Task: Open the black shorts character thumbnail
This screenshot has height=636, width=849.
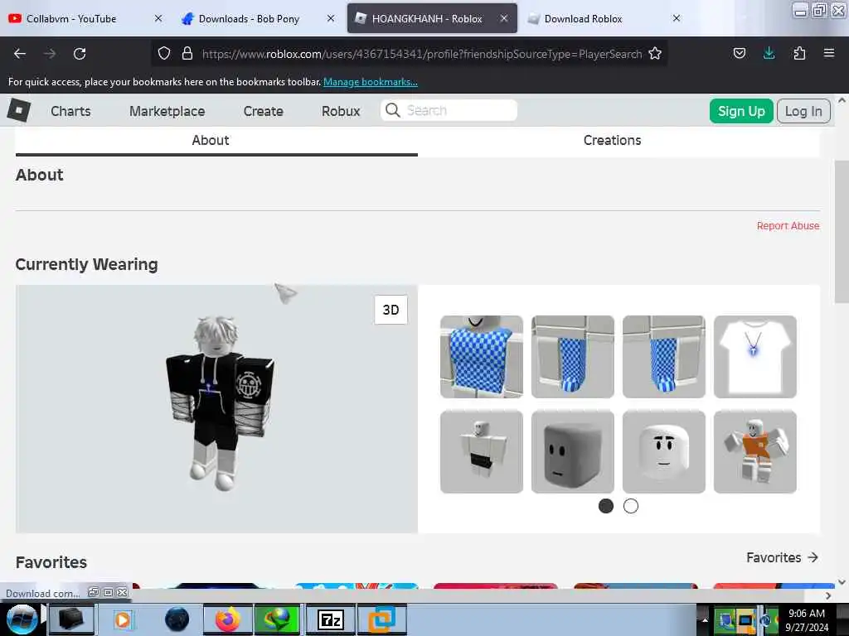Action: [x=482, y=451]
